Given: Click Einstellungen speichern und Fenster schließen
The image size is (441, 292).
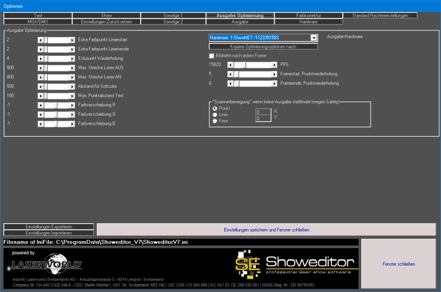Looking at the screenshot, I should (266, 230).
